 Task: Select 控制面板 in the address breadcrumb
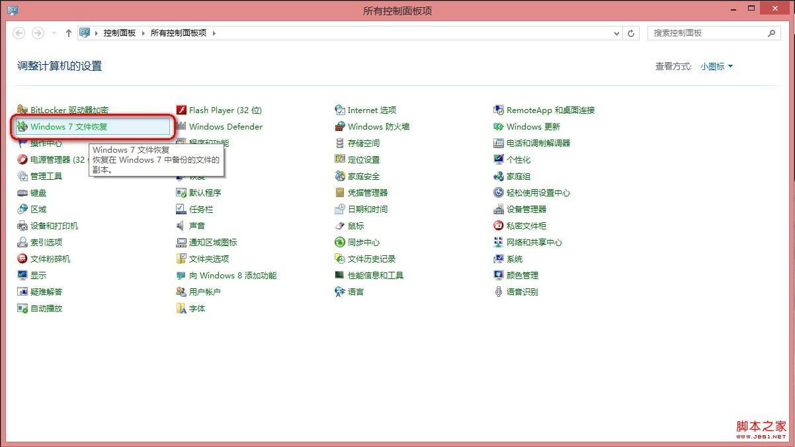120,33
